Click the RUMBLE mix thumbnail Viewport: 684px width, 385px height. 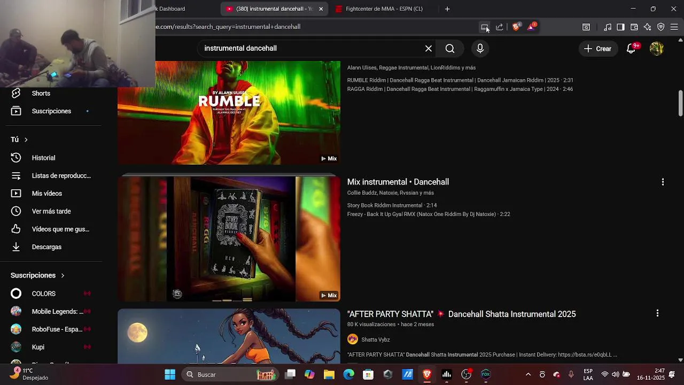tap(229, 113)
